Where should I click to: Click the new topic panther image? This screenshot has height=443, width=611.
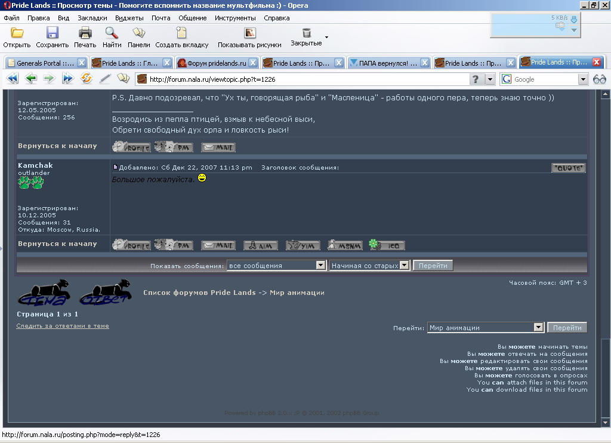pos(43,293)
